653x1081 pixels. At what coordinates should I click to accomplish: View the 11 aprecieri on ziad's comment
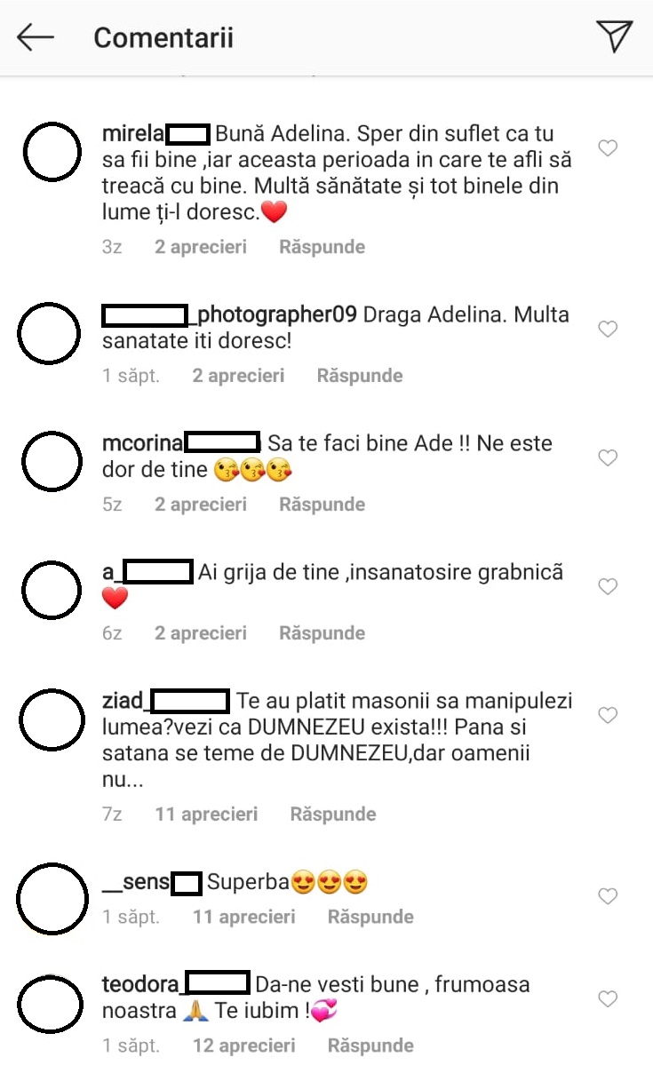(x=206, y=814)
